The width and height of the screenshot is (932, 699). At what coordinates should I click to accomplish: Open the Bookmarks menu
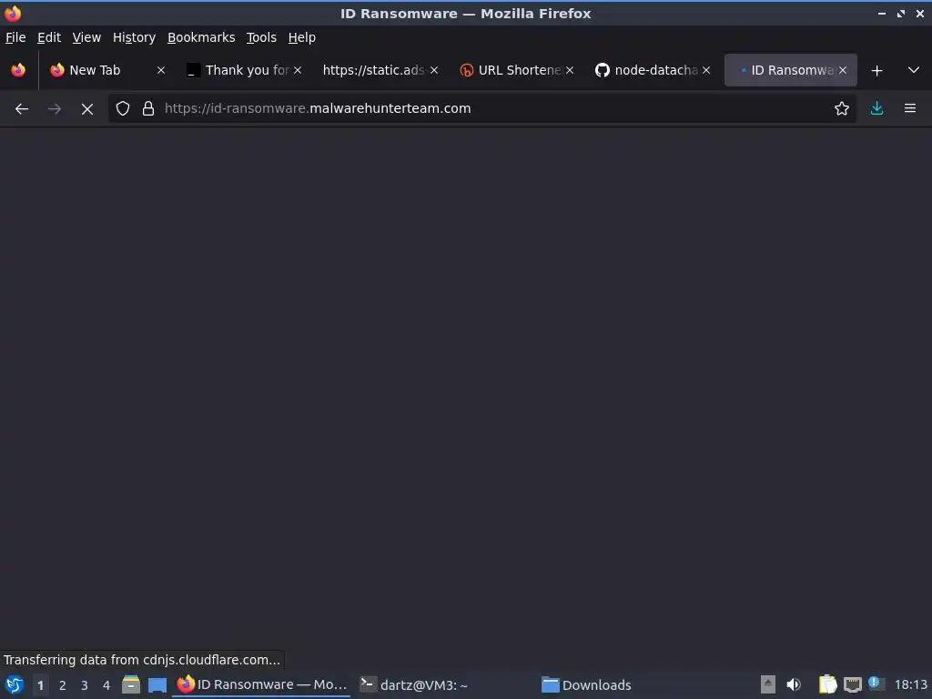[x=201, y=37]
